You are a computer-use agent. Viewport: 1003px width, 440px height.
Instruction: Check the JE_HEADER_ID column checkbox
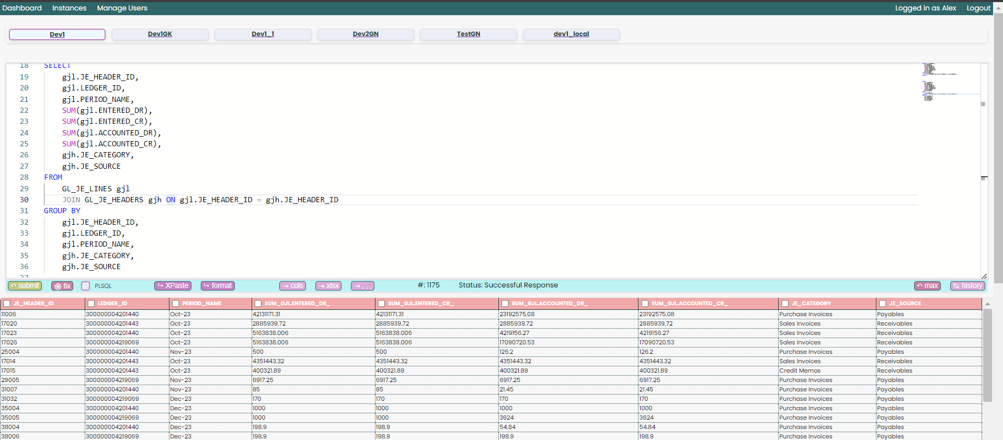pyautogui.click(x=7, y=304)
